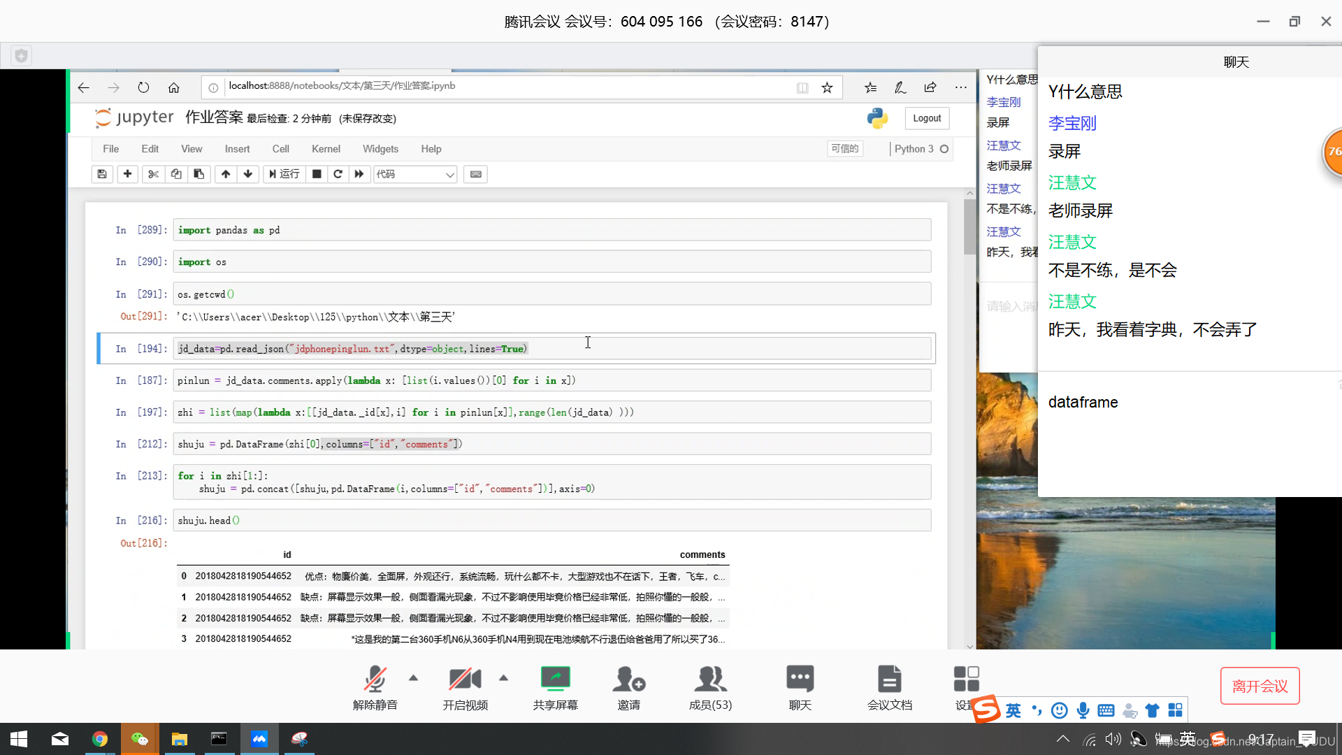
Task: Click the Move cell up icon
Action: pos(225,174)
